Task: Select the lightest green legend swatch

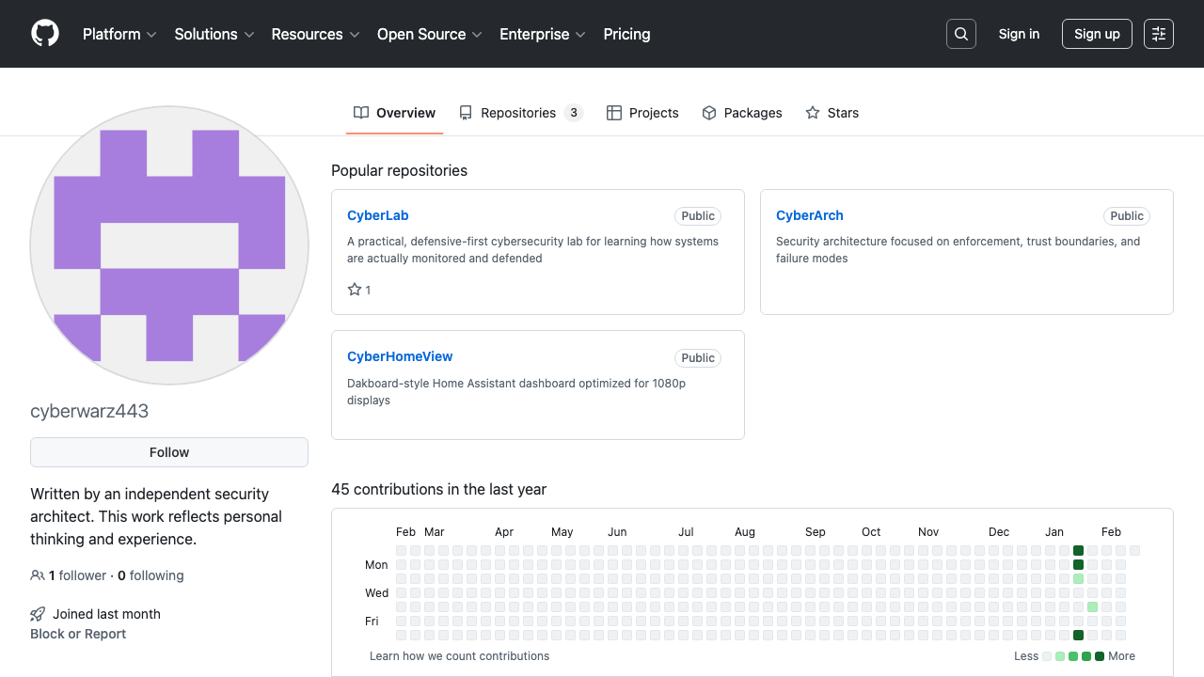Action: (x=1060, y=656)
